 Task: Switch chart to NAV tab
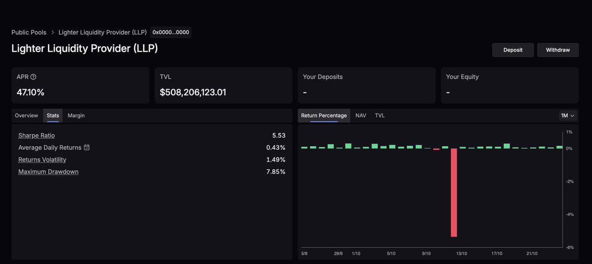click(x=361, y=116)
